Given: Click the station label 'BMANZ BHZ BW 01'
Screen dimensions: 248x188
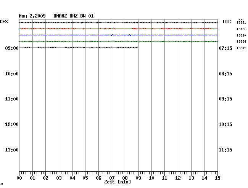Looking at the screenshot, I should [x=74, y=16].
